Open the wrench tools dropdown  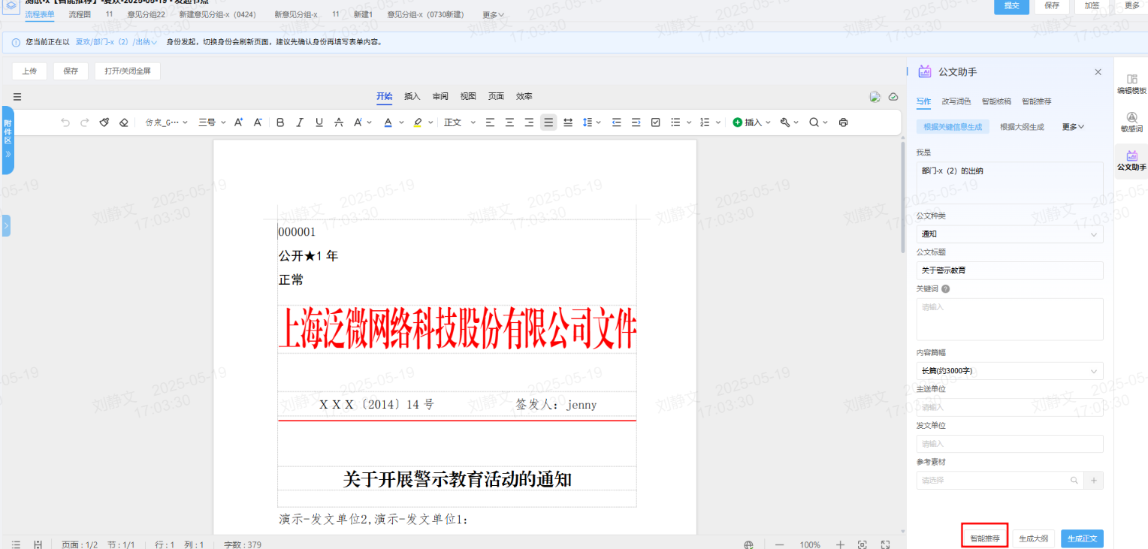click(789, 122)
